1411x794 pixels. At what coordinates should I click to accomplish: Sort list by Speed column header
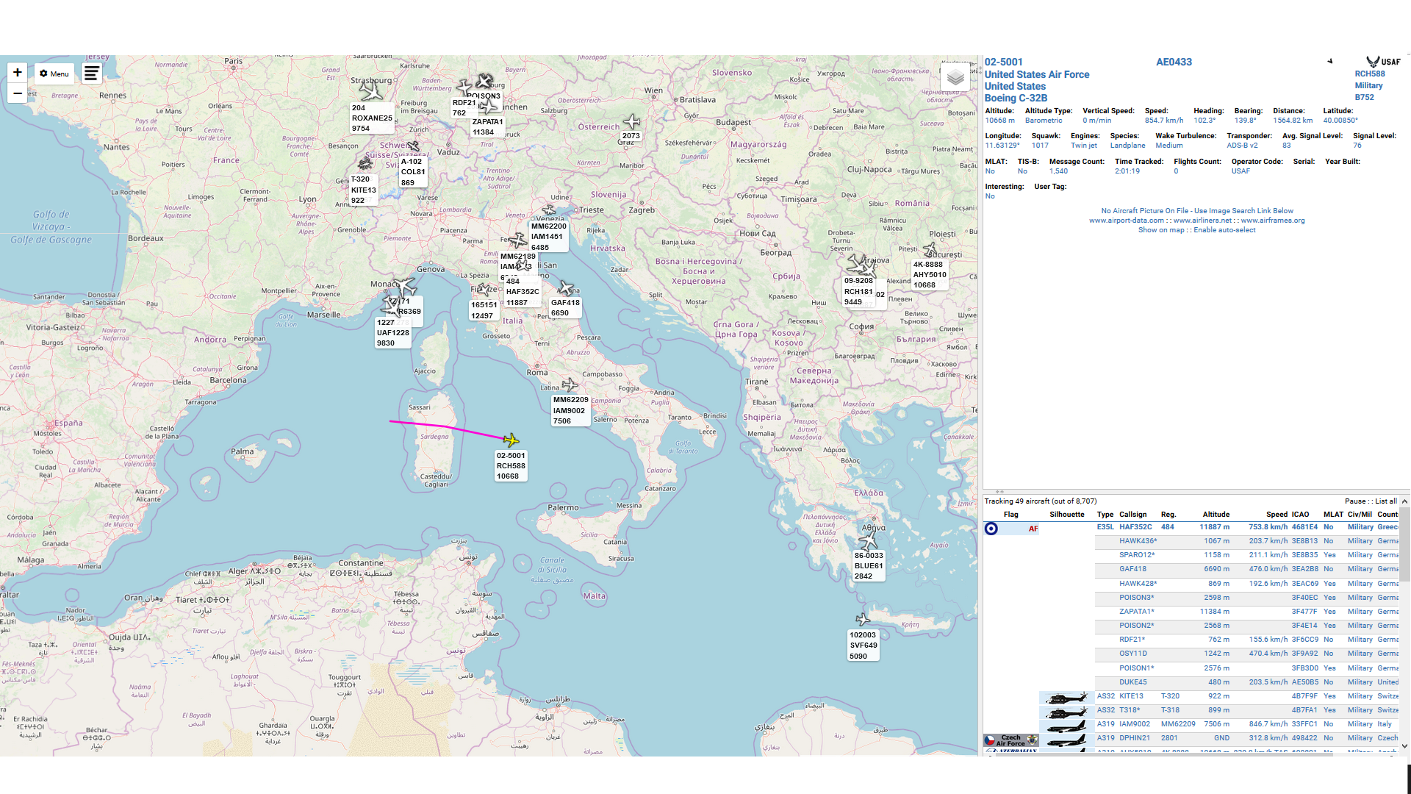point(1277,515)
